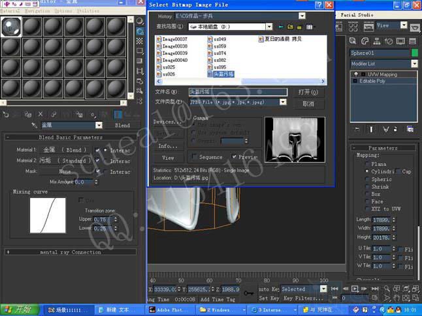Adjust the Lower transition zone spinner
Image resolution: width=422 pixels, height=316 pixels.
(116, 228)
